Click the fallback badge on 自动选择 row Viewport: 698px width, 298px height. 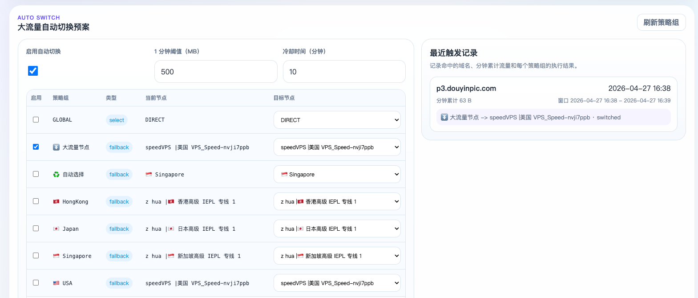[119, 174]
